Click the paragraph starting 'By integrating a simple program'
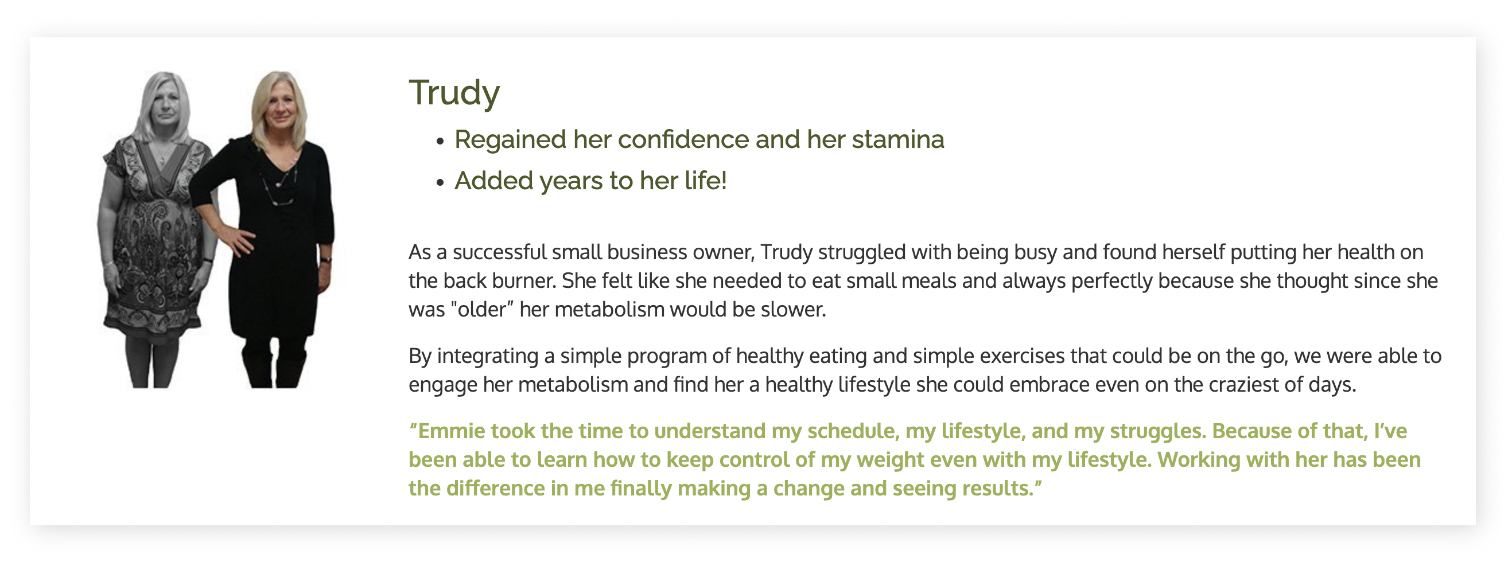1512x570 pixels. point(925,370)
